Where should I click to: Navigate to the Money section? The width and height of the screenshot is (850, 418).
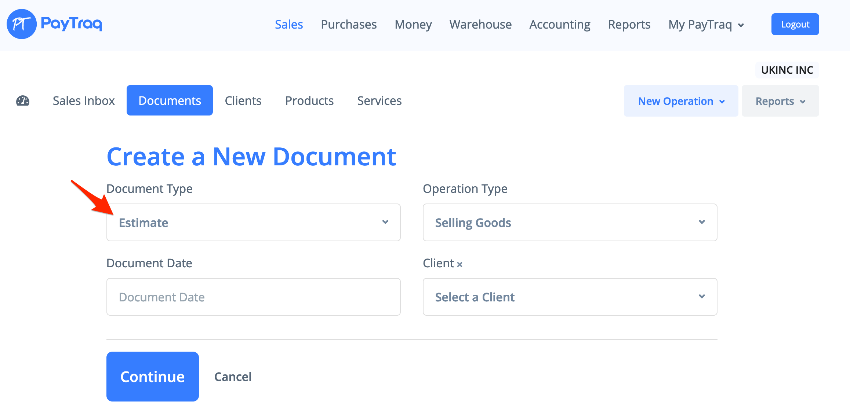click(413, 25)
